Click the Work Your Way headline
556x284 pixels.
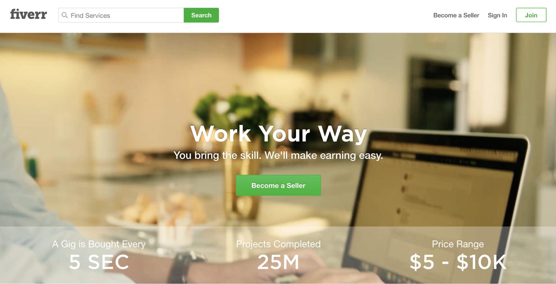point(278,134)
